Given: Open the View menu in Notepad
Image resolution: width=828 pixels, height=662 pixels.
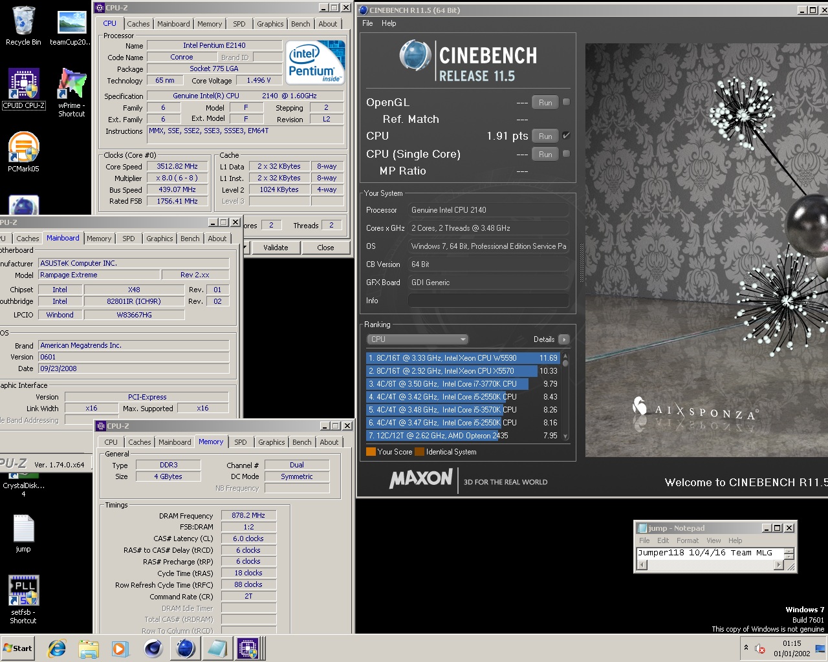Looking at the screenshot, I should 714,540.
